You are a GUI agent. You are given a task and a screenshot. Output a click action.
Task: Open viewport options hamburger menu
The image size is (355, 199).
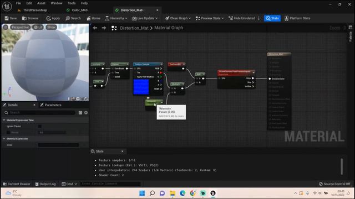point(6,27)
